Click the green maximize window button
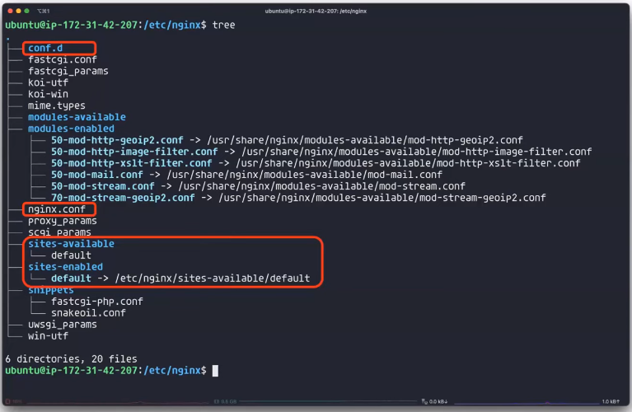This screenshot has width=632, height=412. (x=26, y=11)
